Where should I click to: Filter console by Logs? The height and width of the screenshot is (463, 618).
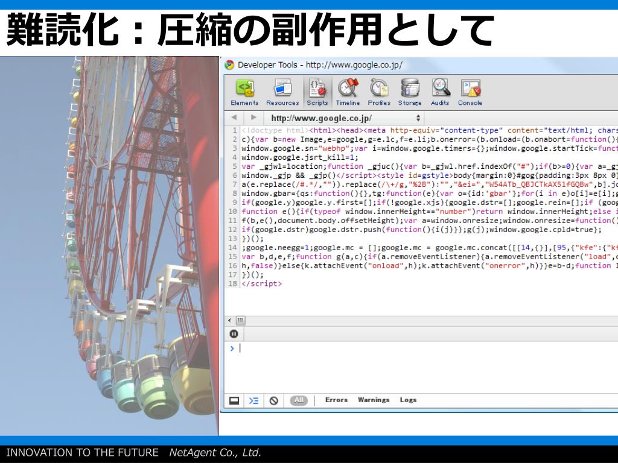[x=408, y=400]
